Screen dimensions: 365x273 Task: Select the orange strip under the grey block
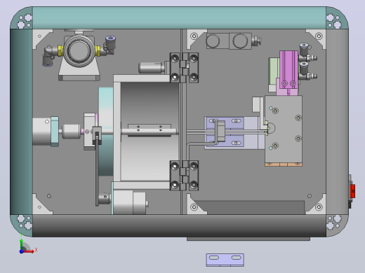(284, 164)
